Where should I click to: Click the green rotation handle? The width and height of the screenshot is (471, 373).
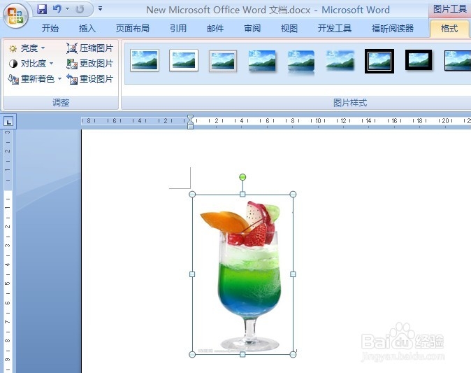point(242,177)
